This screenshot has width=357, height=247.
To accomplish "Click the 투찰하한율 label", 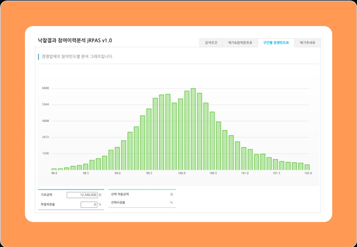I will [48, 204].
